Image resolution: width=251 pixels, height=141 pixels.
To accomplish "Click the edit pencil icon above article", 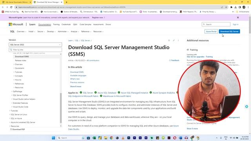I will pos(173,40).
